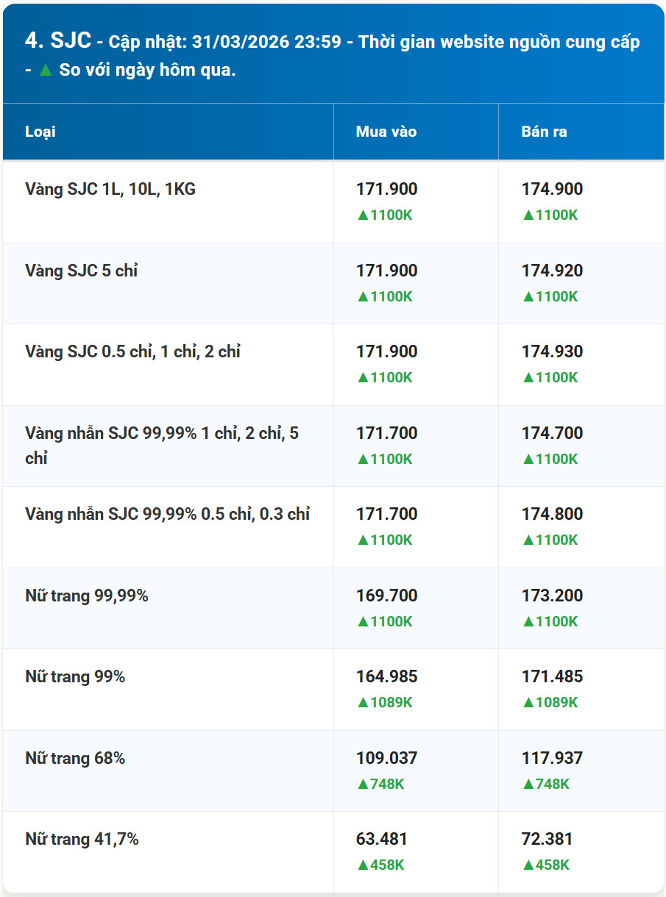666x897 pixels.
Task: Click the sell price 72.381
Action: point(548,839)
